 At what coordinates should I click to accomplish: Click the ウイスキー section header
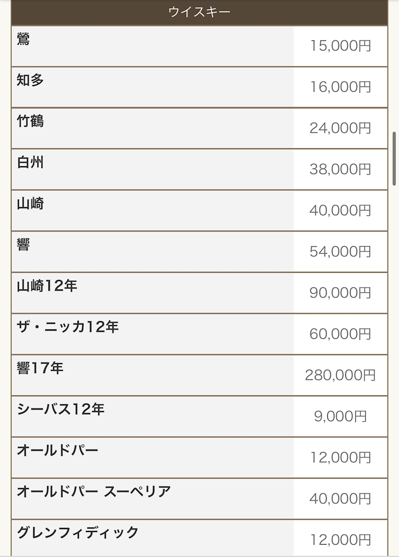(199, 12)
